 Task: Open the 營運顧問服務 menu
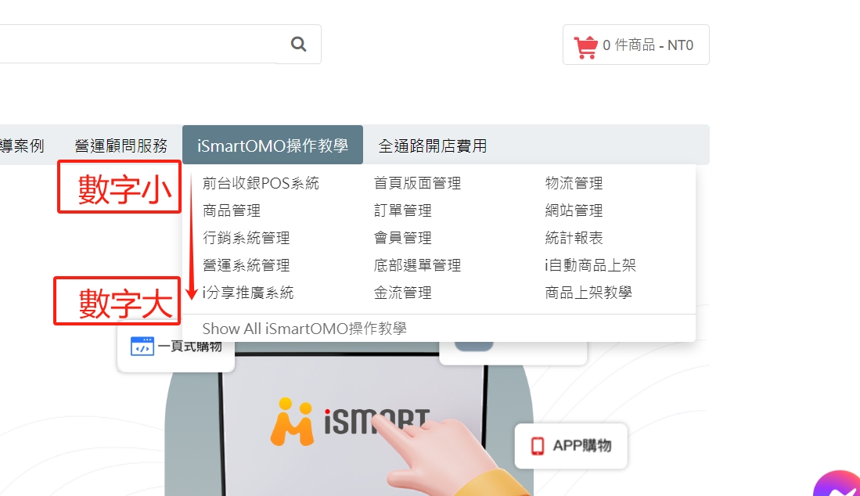[121, 146]
